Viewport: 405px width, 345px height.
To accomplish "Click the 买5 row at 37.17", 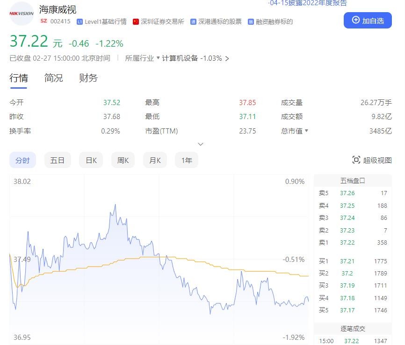I will (x=353, y=310).
